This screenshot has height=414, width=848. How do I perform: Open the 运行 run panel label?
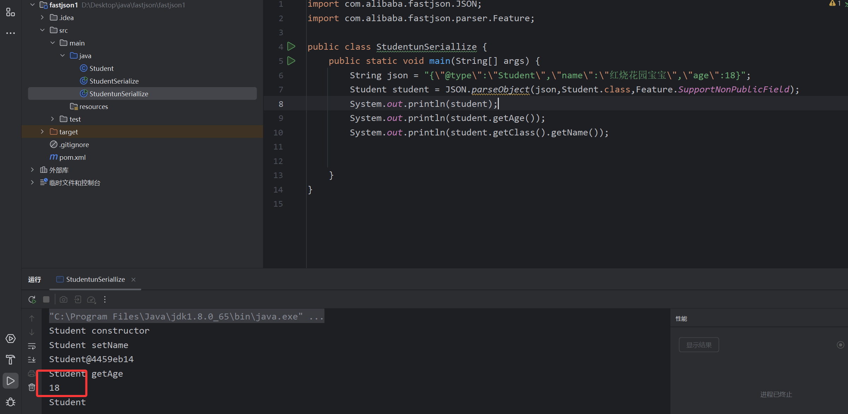click(35, 279)
